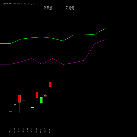The height and width of the screenshot is (137, 137).
Task: Click the 30 Jun date label
Action: tap(36, 130)
